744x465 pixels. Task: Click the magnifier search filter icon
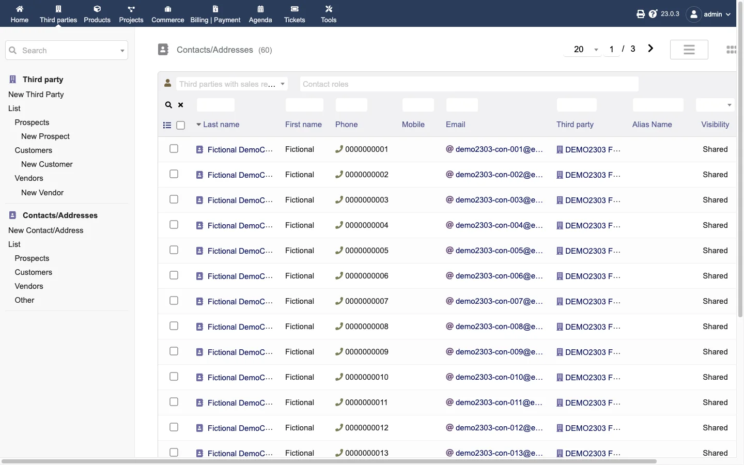click(x=168, y=105)
